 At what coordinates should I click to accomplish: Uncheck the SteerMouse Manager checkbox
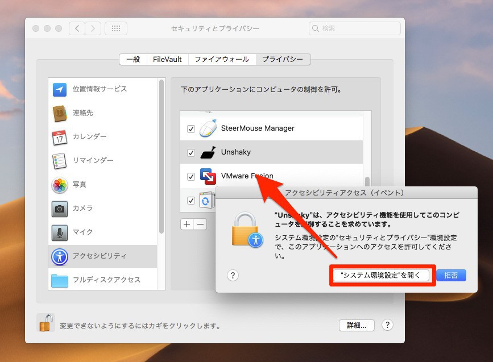(191, 129)
